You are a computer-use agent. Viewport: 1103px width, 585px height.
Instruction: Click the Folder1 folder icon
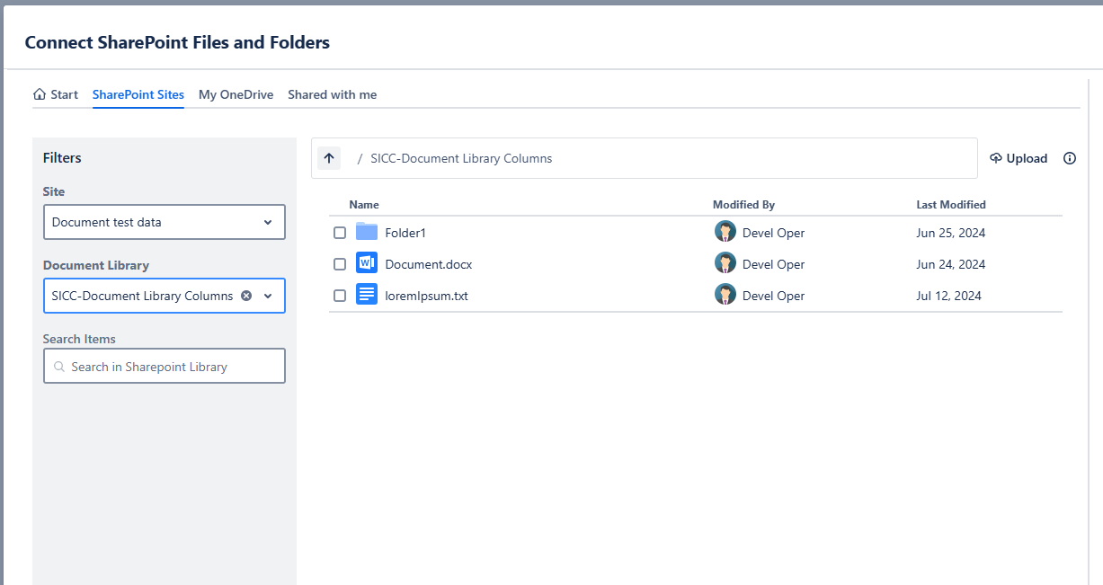click(x=367, y=233)
